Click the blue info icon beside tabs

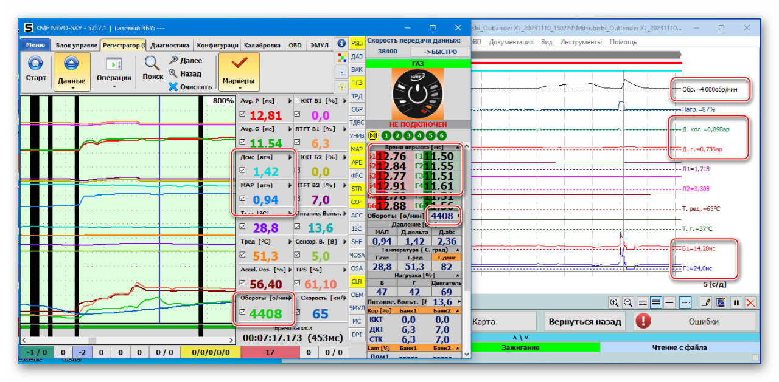pos(341,44)
